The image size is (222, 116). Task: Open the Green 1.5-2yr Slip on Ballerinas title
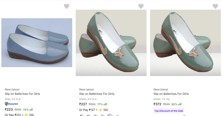171,94
